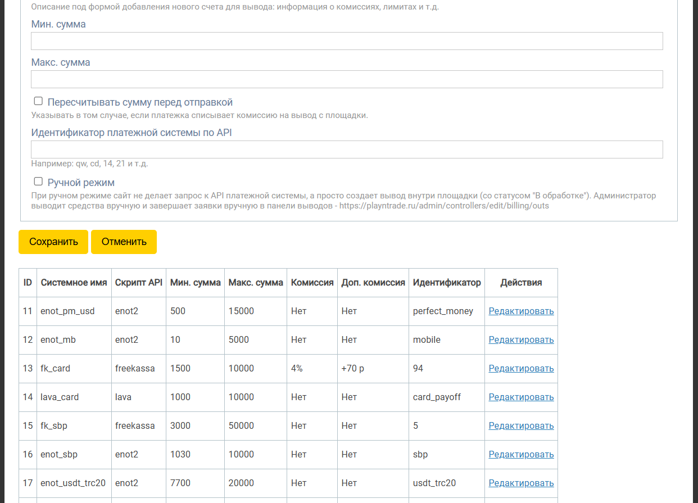Focus the Макс. сумма text field
This screenshot has width=698, height=503.
[347, 79]
